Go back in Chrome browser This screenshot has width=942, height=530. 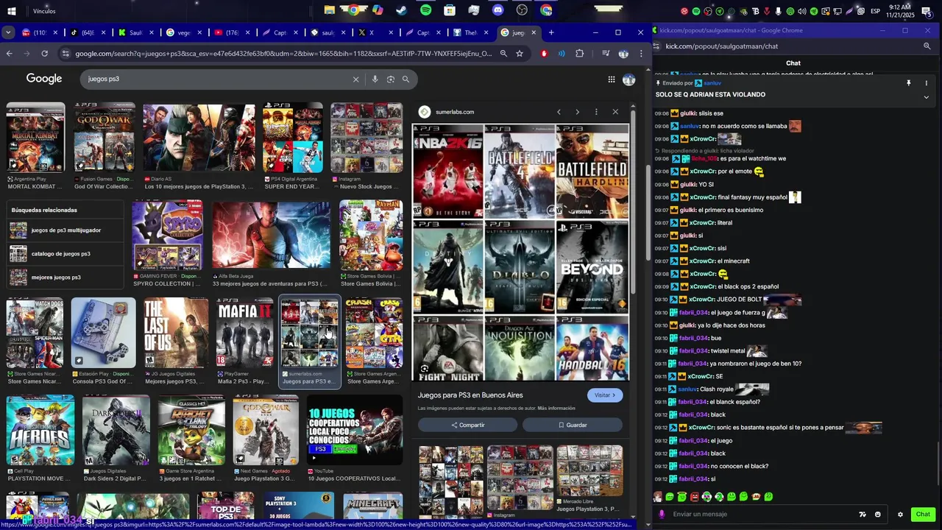coord(9,54)
